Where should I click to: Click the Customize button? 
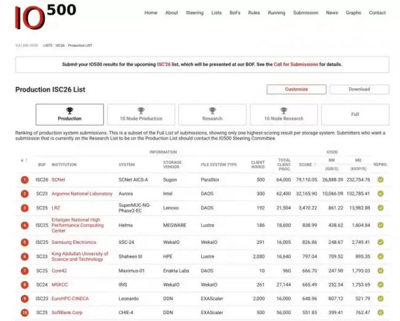tap(297, 89)
